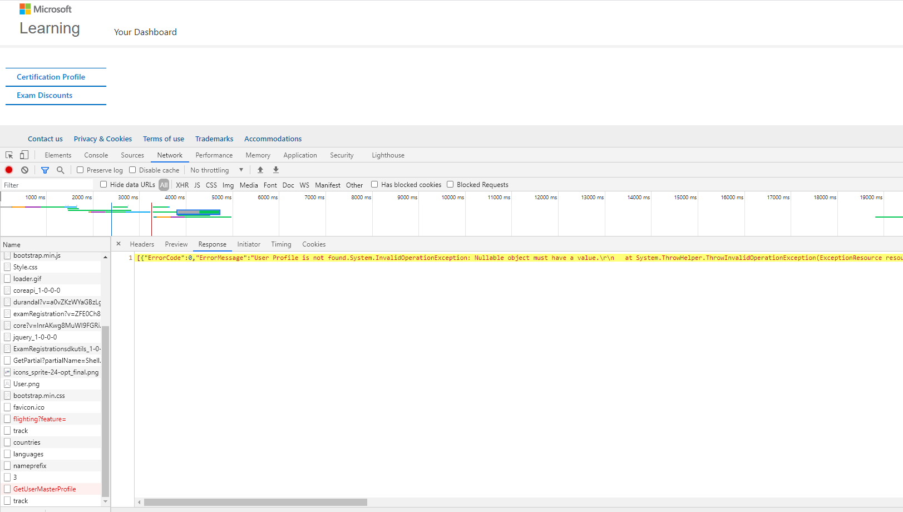Open Certification Profile link

click(x=51, y=77)
